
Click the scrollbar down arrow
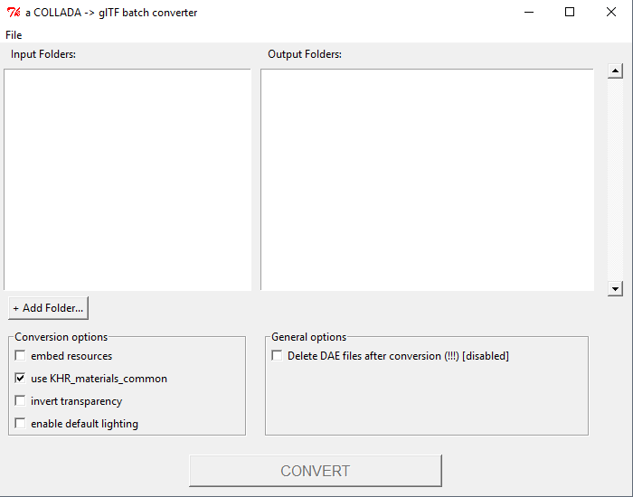615,288
